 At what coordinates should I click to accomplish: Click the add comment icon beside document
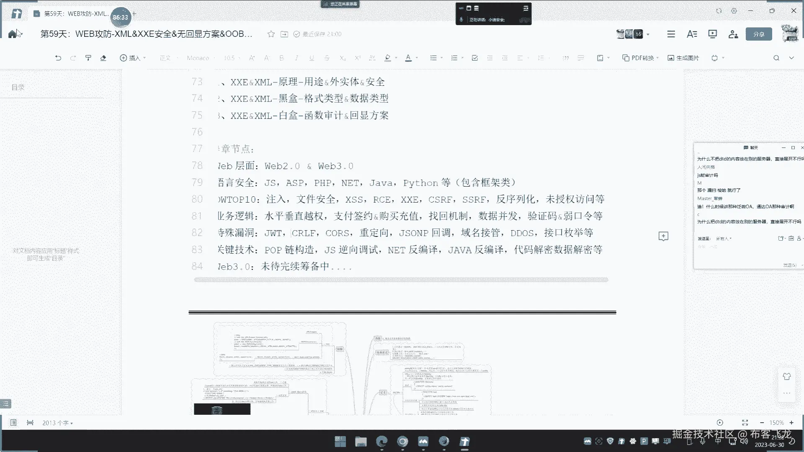(x=663, y=236)
